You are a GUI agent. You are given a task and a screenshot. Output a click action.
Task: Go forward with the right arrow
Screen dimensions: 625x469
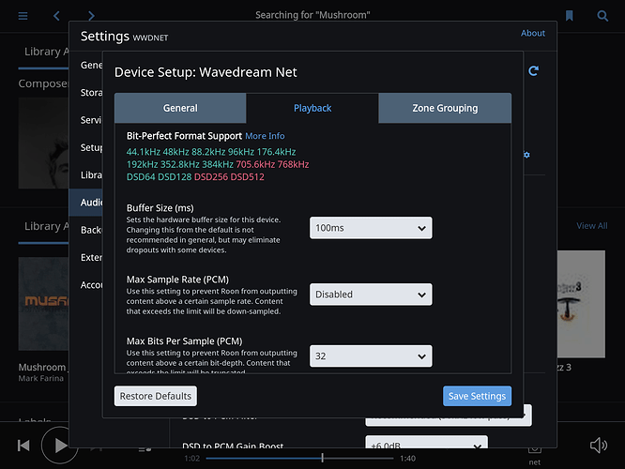click(x=91, y=16)
